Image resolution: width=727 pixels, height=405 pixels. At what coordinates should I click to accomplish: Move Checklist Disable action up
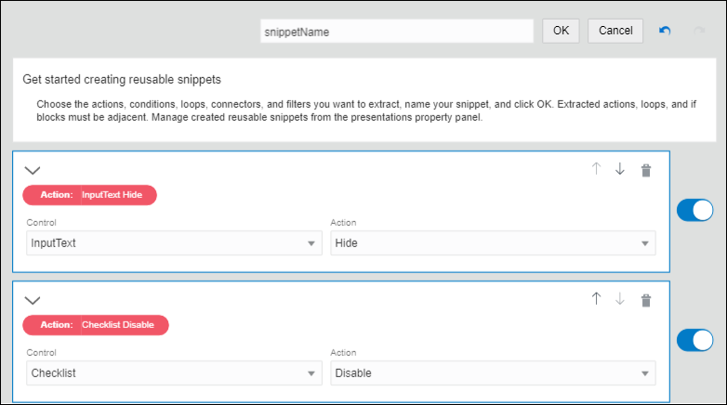[596, 299]
